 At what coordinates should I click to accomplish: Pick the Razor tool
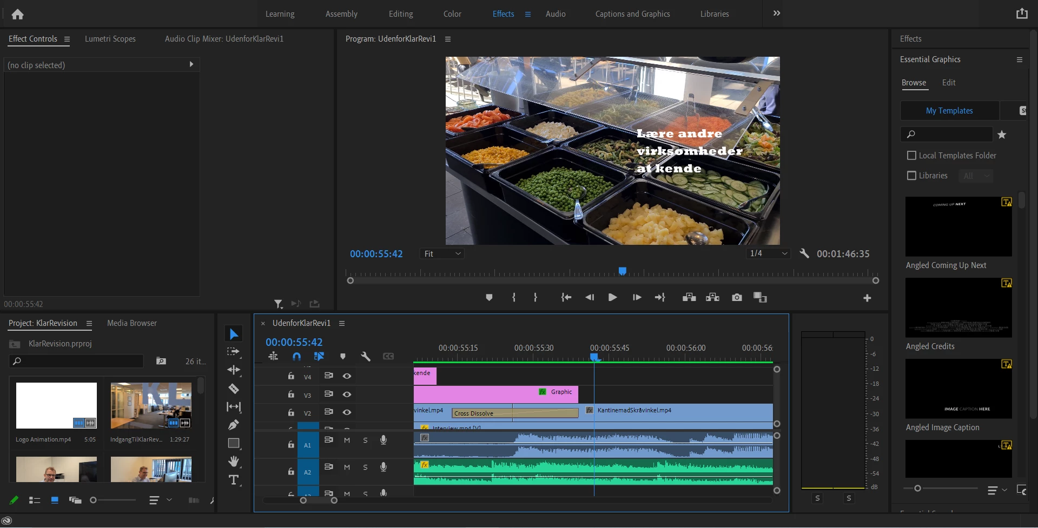tap(234, 389)
